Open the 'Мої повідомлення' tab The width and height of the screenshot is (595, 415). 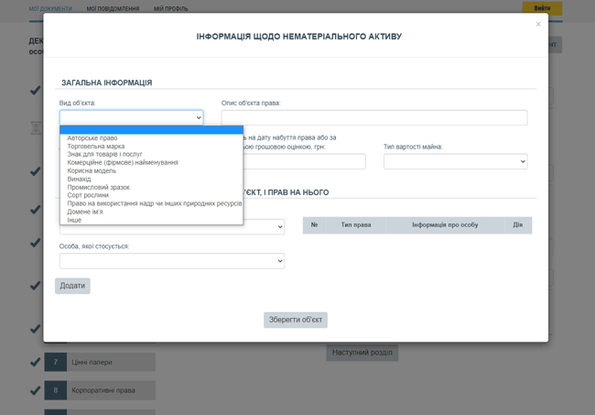(114, 9)
